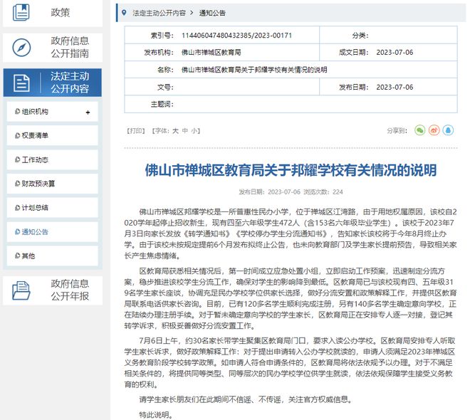
Task: Click 通知公告 breadcrumb link
Action: click(212, 13)
